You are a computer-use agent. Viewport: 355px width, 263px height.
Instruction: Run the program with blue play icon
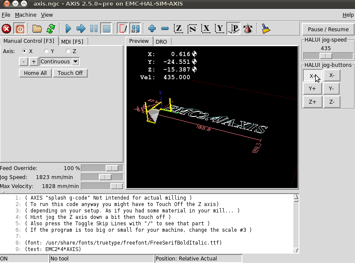point(68,29)
